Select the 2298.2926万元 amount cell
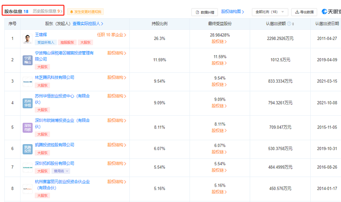This screenshot has height=202, width=341. (x=280, y=39)
